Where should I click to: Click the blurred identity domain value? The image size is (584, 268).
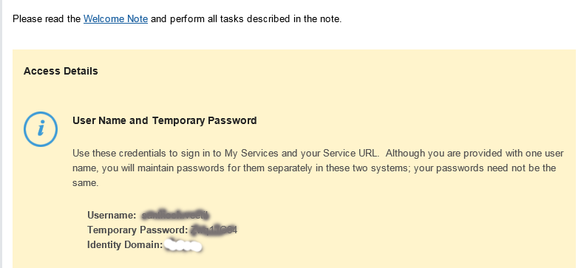click(183, 246)
